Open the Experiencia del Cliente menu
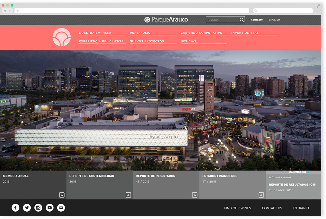Image resolution: width=326 pixels, height=219 pixels. [x=101, y=41]
